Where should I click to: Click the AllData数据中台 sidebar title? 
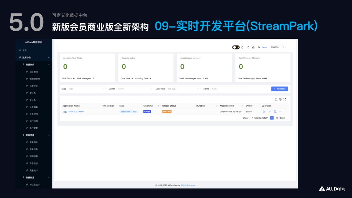coord(34,42)
